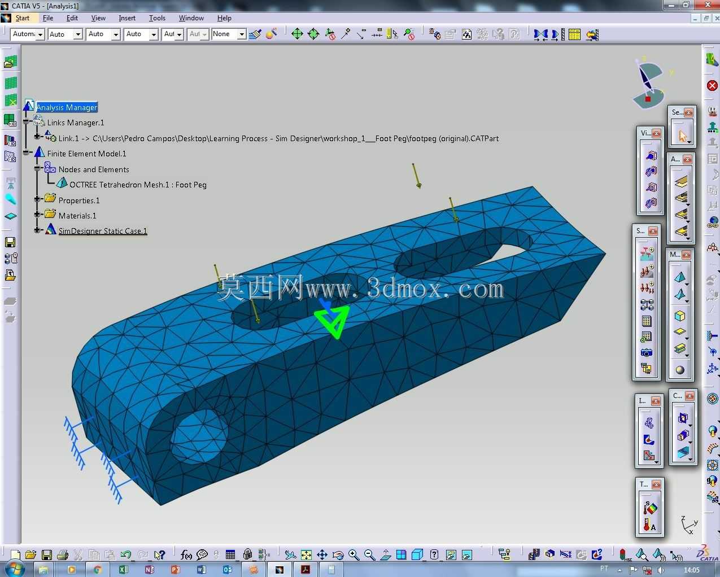Open PowerPoint from the Windows taskbar
This screenshot has height=577, width=720.
pyautogui.click(x=175, y=570)
